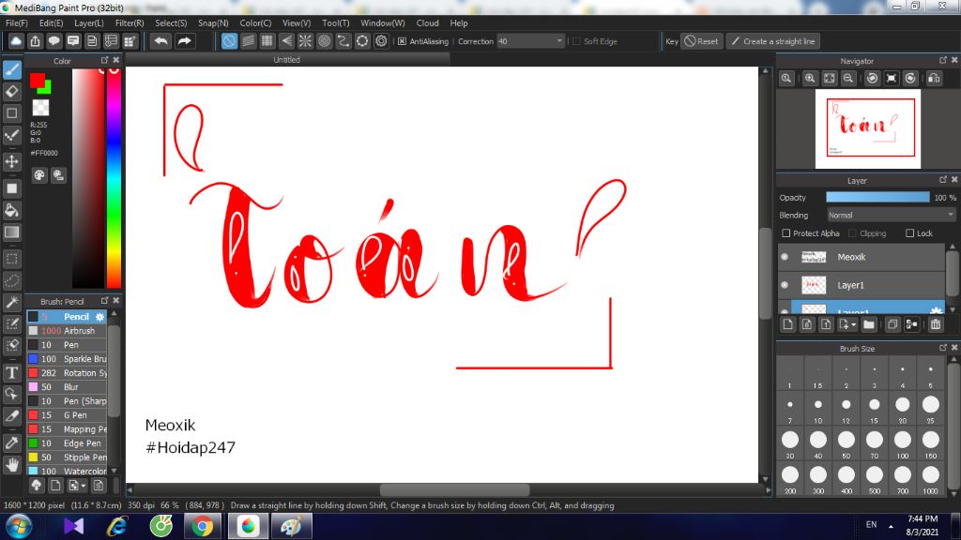The width and height of the screenshot is (961, 540).
Task: Open the Cloud menu
Action: (x=427, y=22)
